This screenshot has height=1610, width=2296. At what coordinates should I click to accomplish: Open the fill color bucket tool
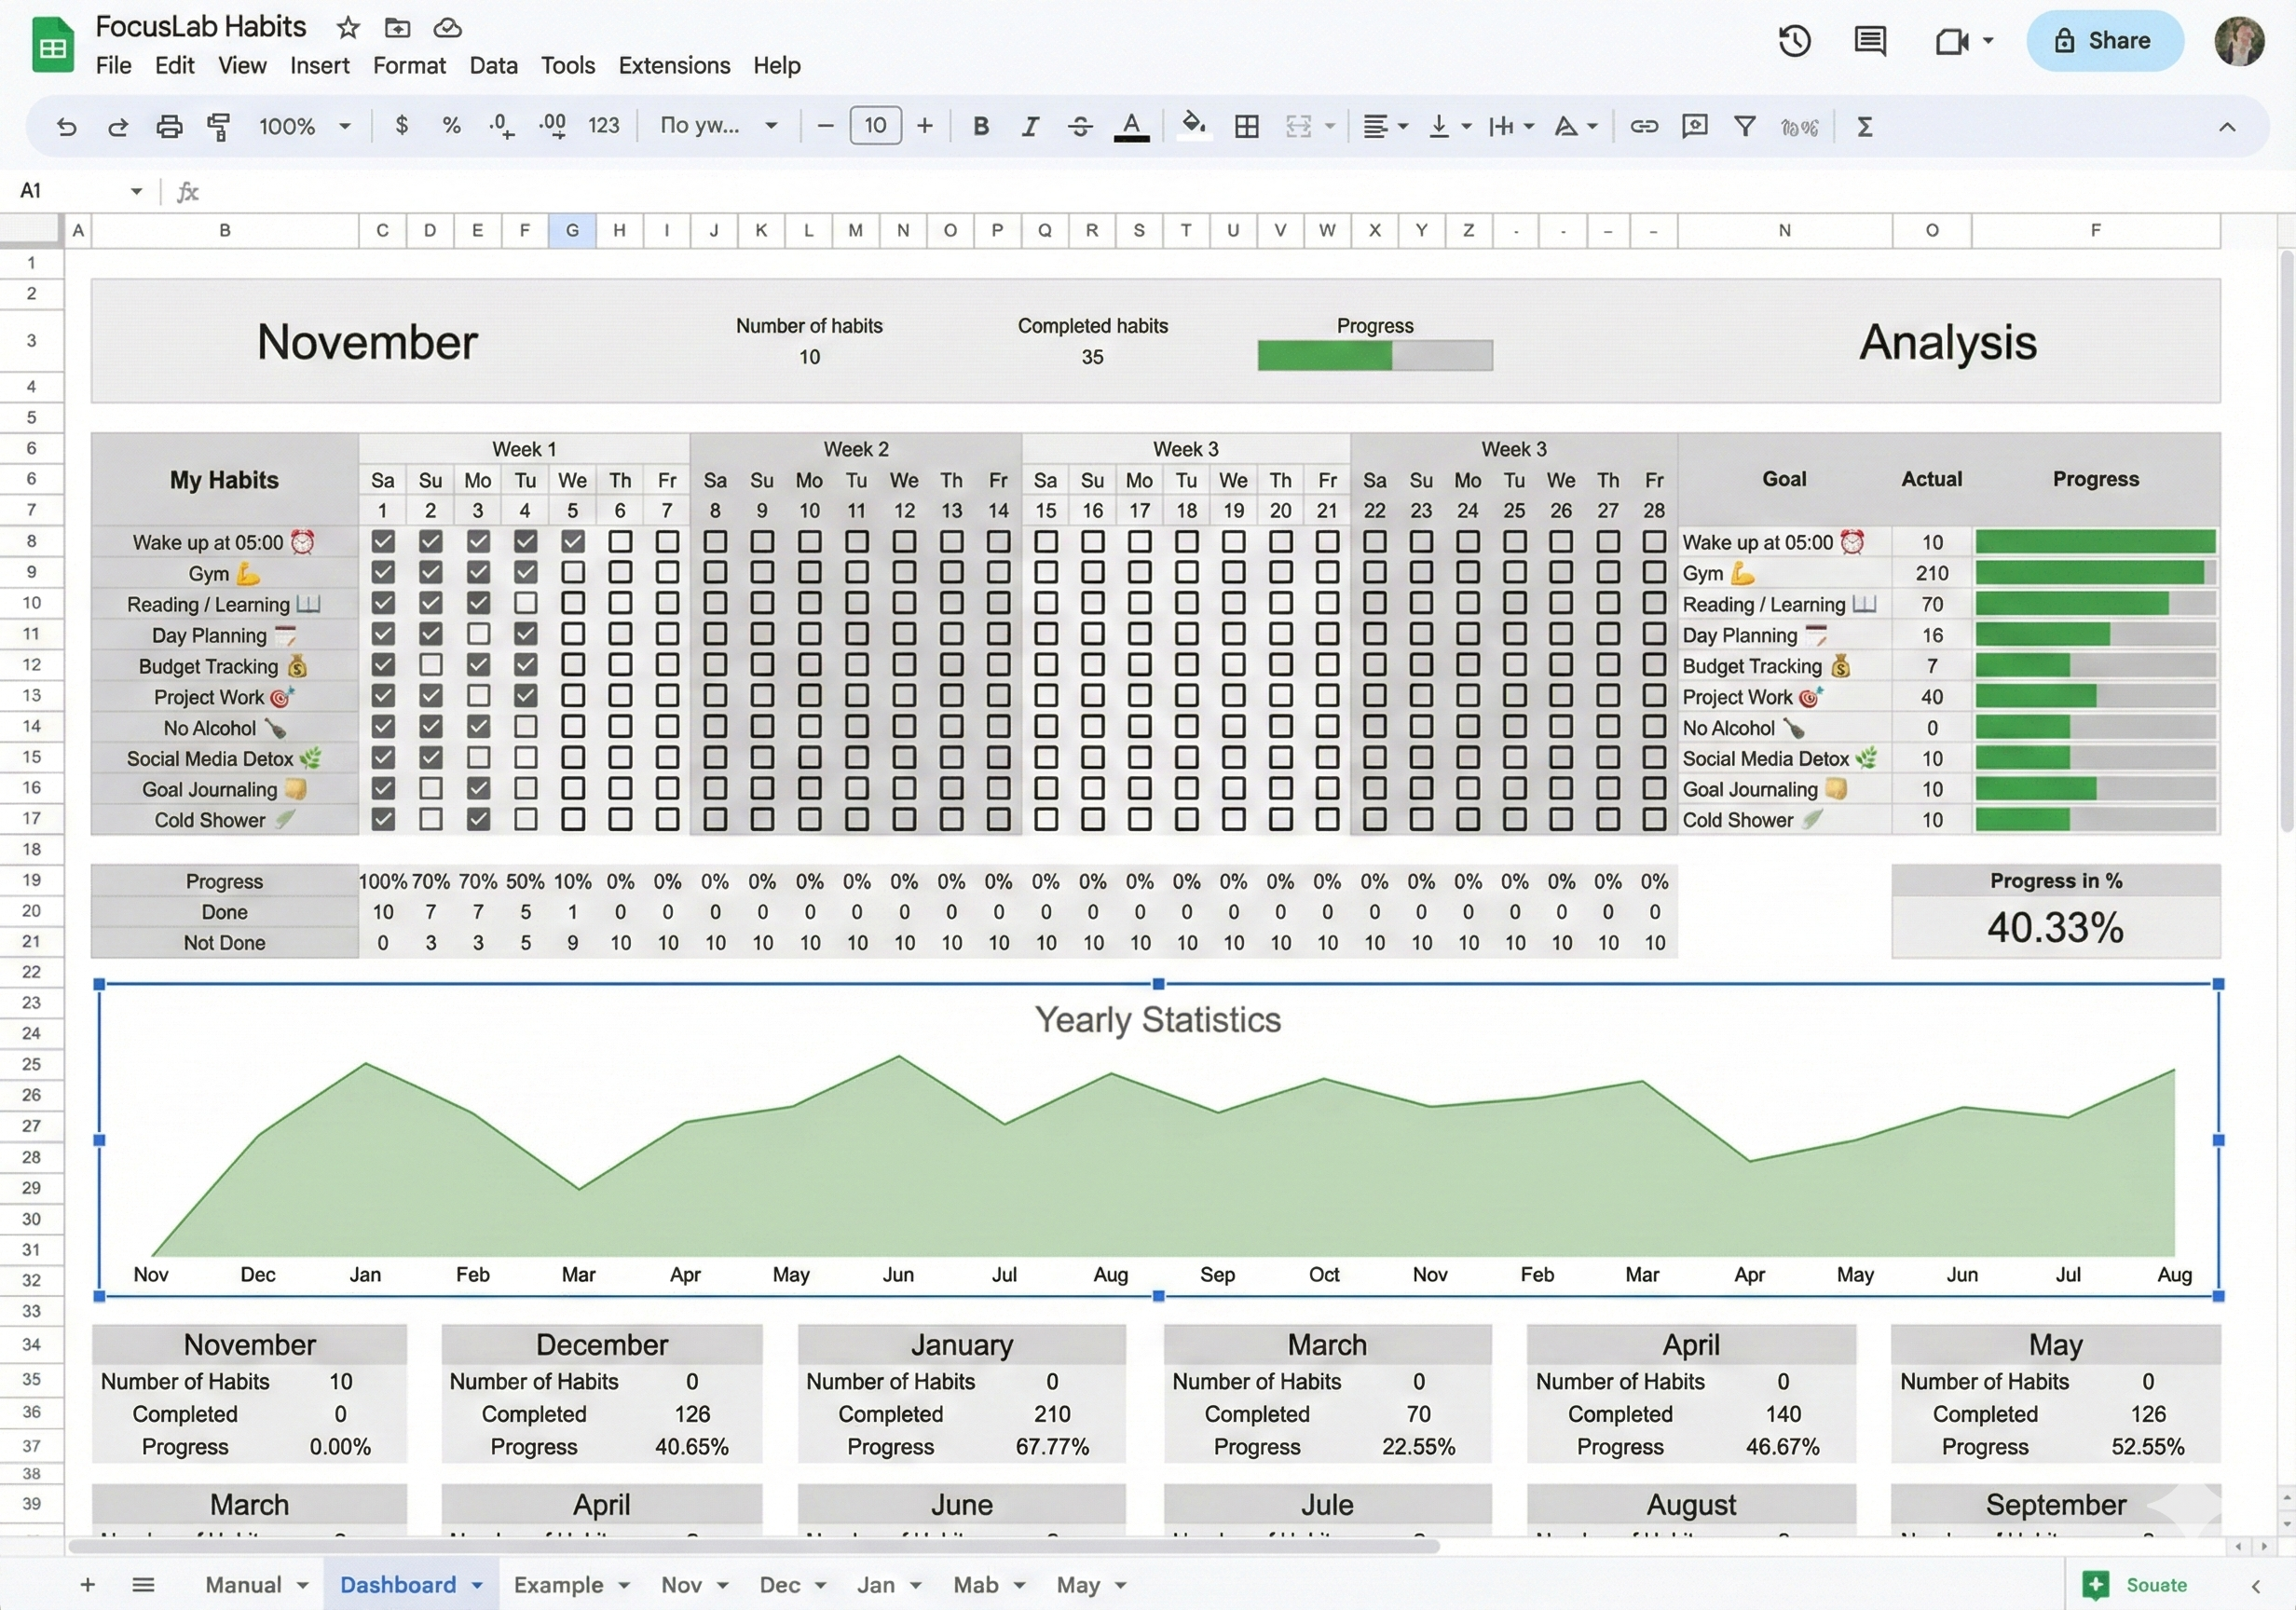(1193, 125)
